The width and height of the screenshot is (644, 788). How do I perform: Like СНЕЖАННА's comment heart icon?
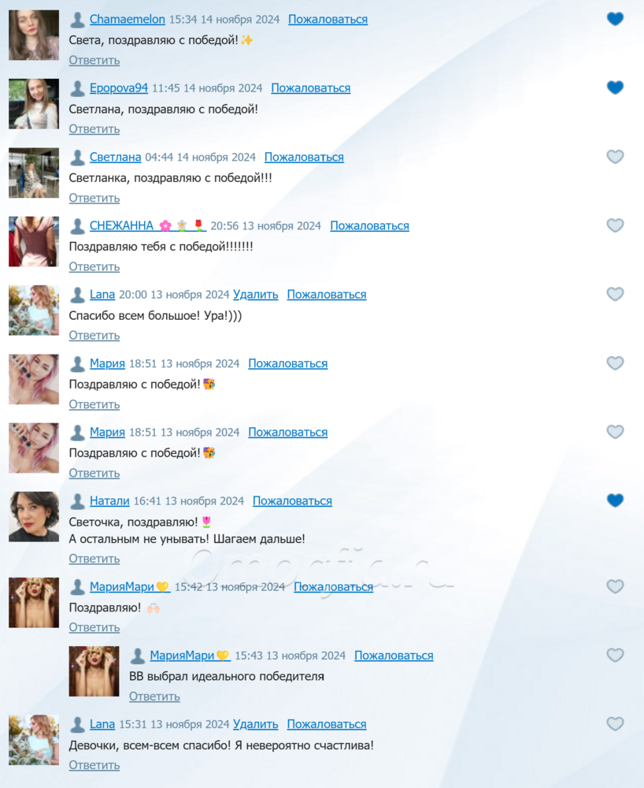click(x=615, y=225)
